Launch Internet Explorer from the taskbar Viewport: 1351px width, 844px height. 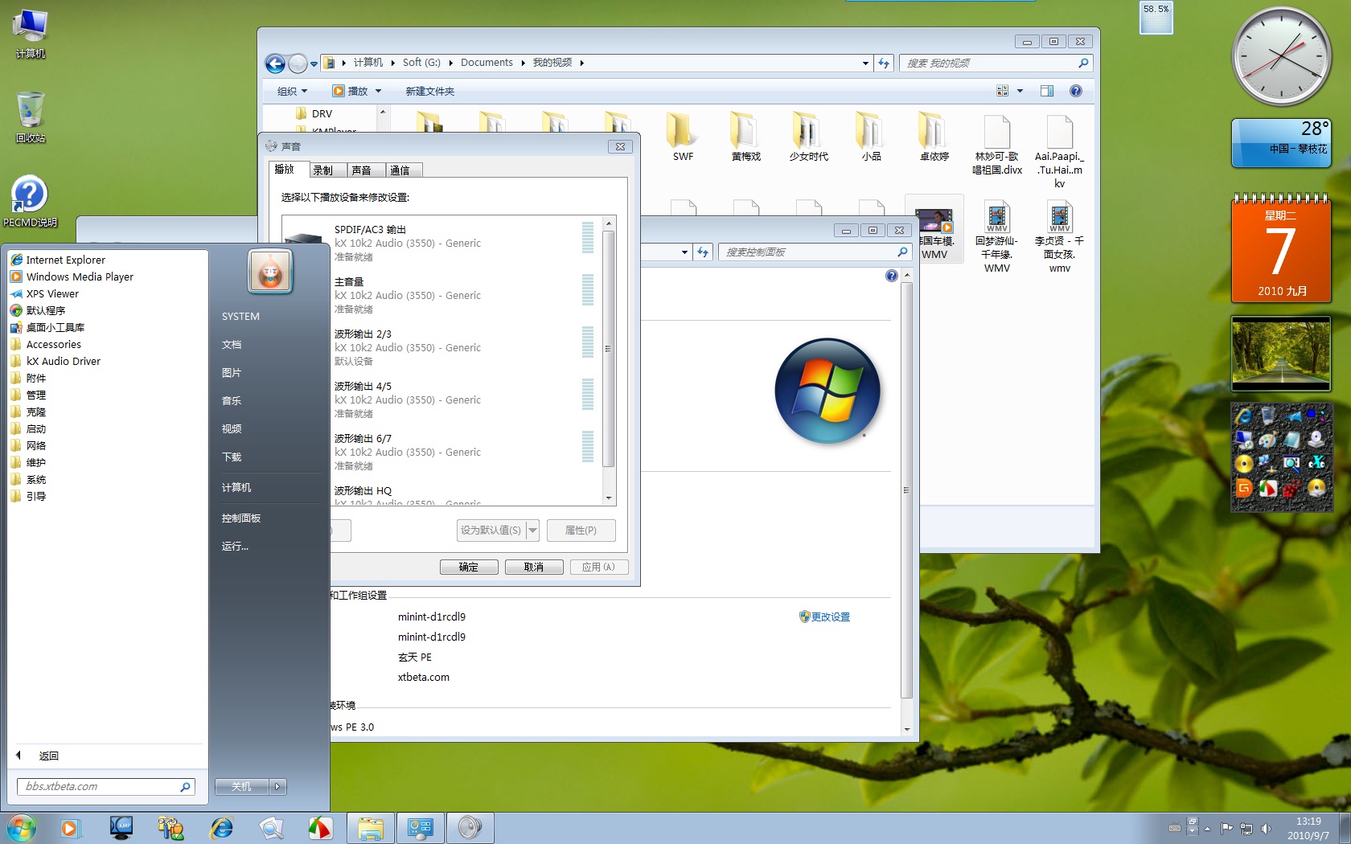pos(221,827)
